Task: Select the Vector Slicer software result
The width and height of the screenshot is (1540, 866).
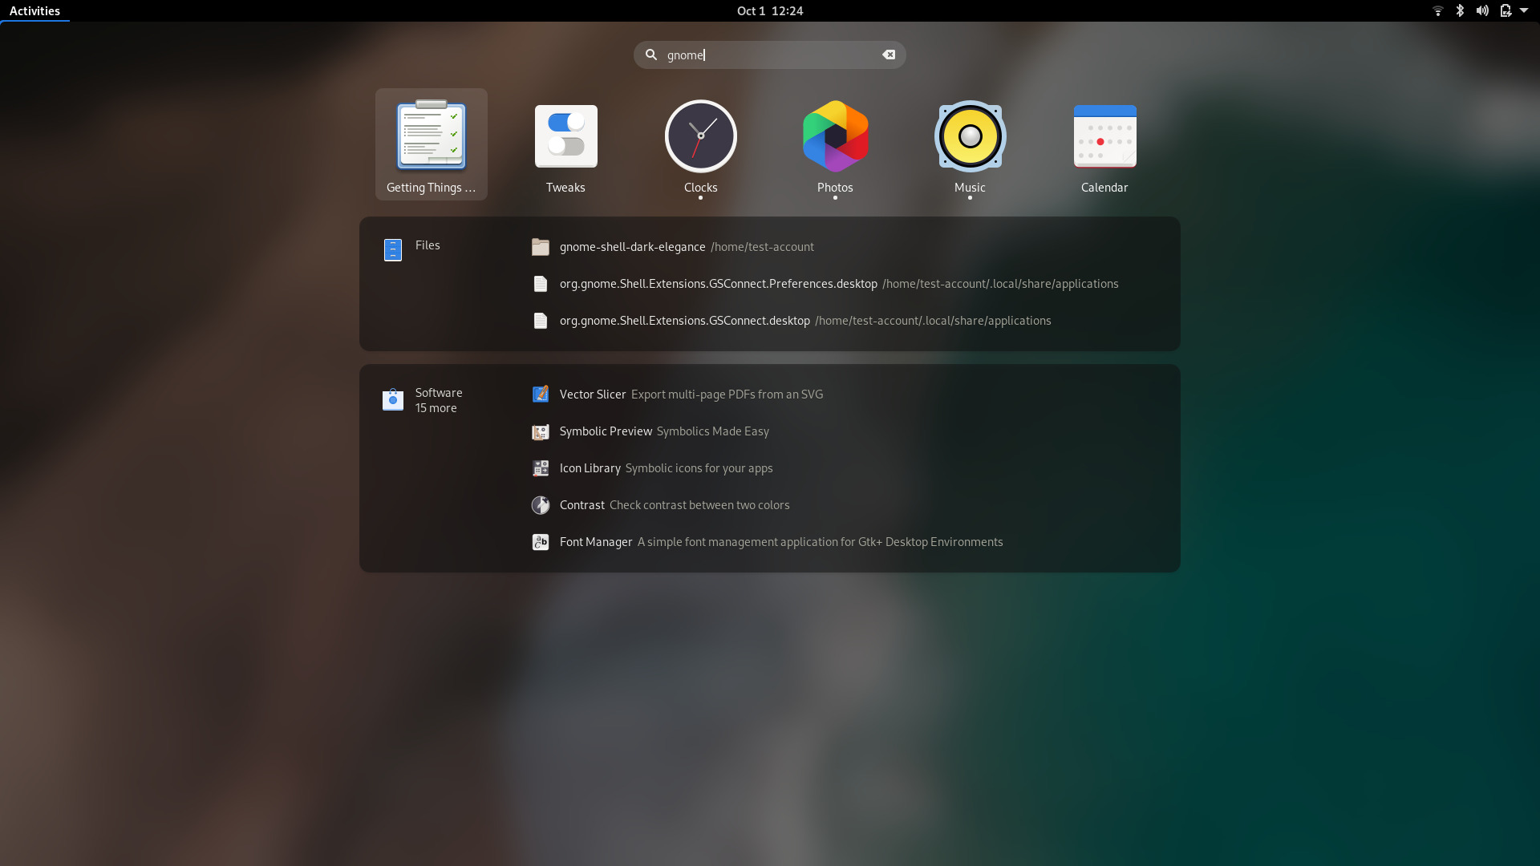Action: pos(593,395)
